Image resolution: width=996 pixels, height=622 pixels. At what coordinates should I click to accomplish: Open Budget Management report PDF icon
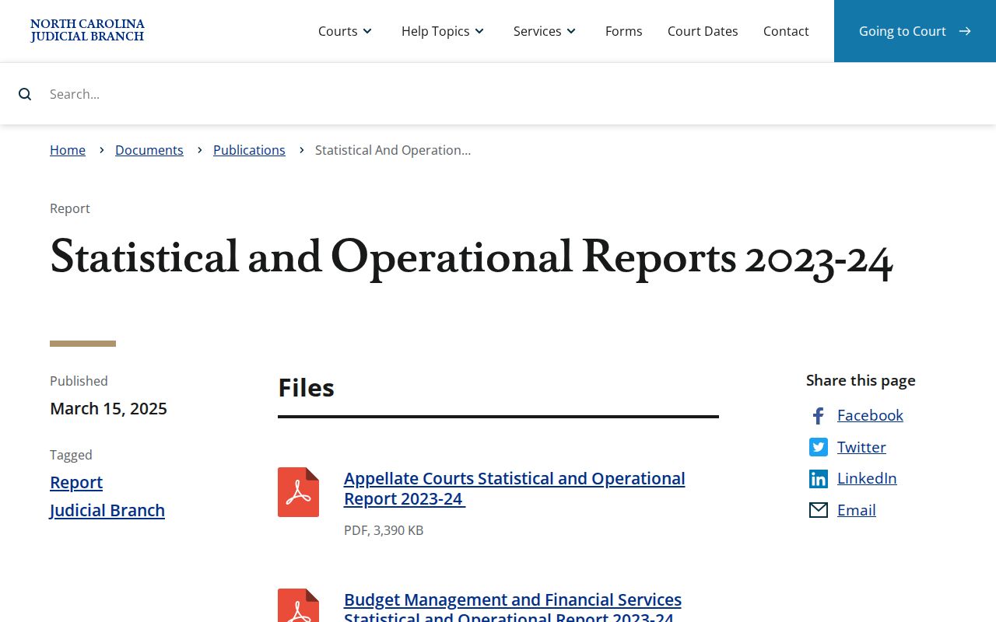[x=298, y=605]
